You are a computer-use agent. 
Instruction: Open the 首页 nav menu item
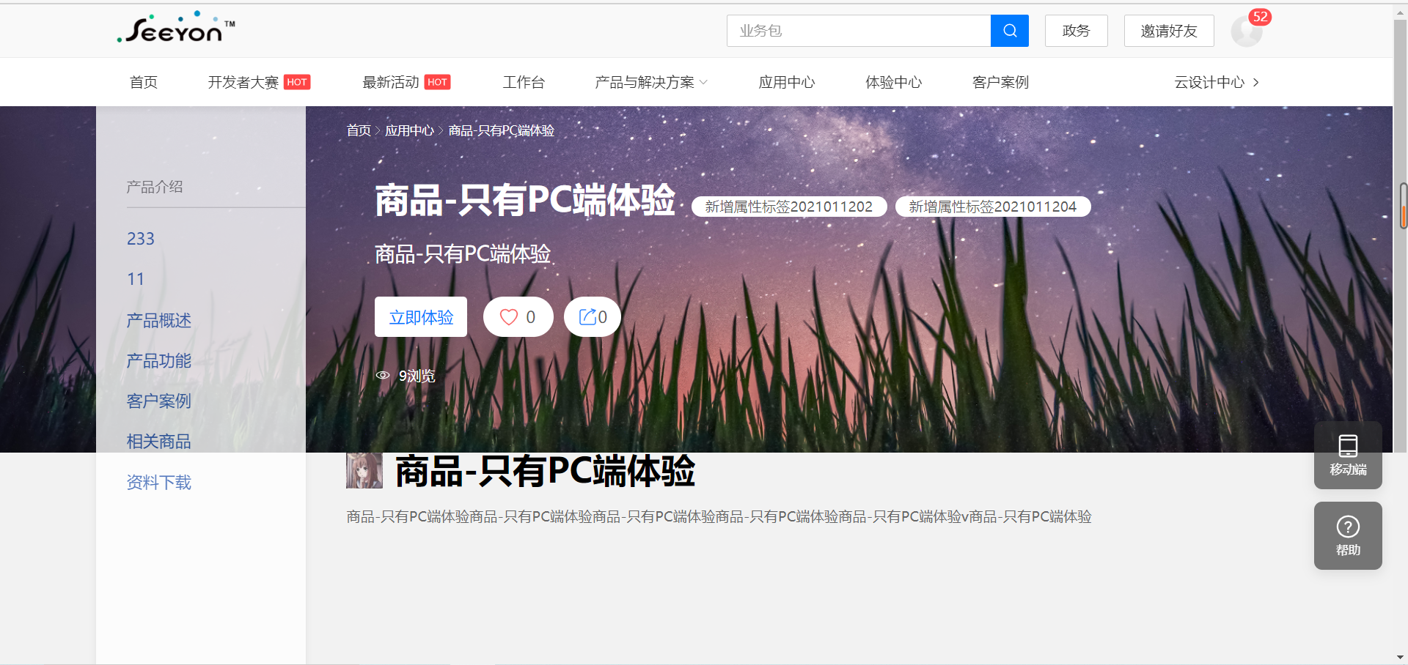pos(144,82)
